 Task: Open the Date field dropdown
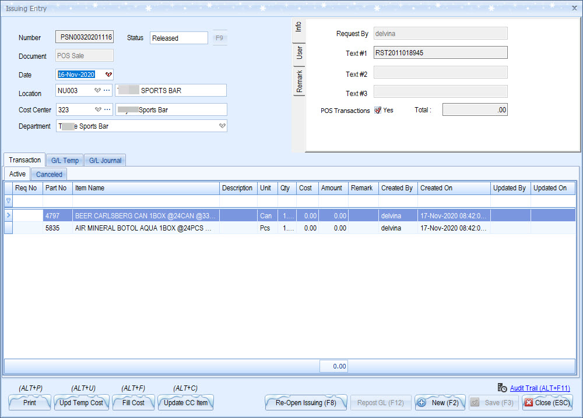tap(108, 75)
